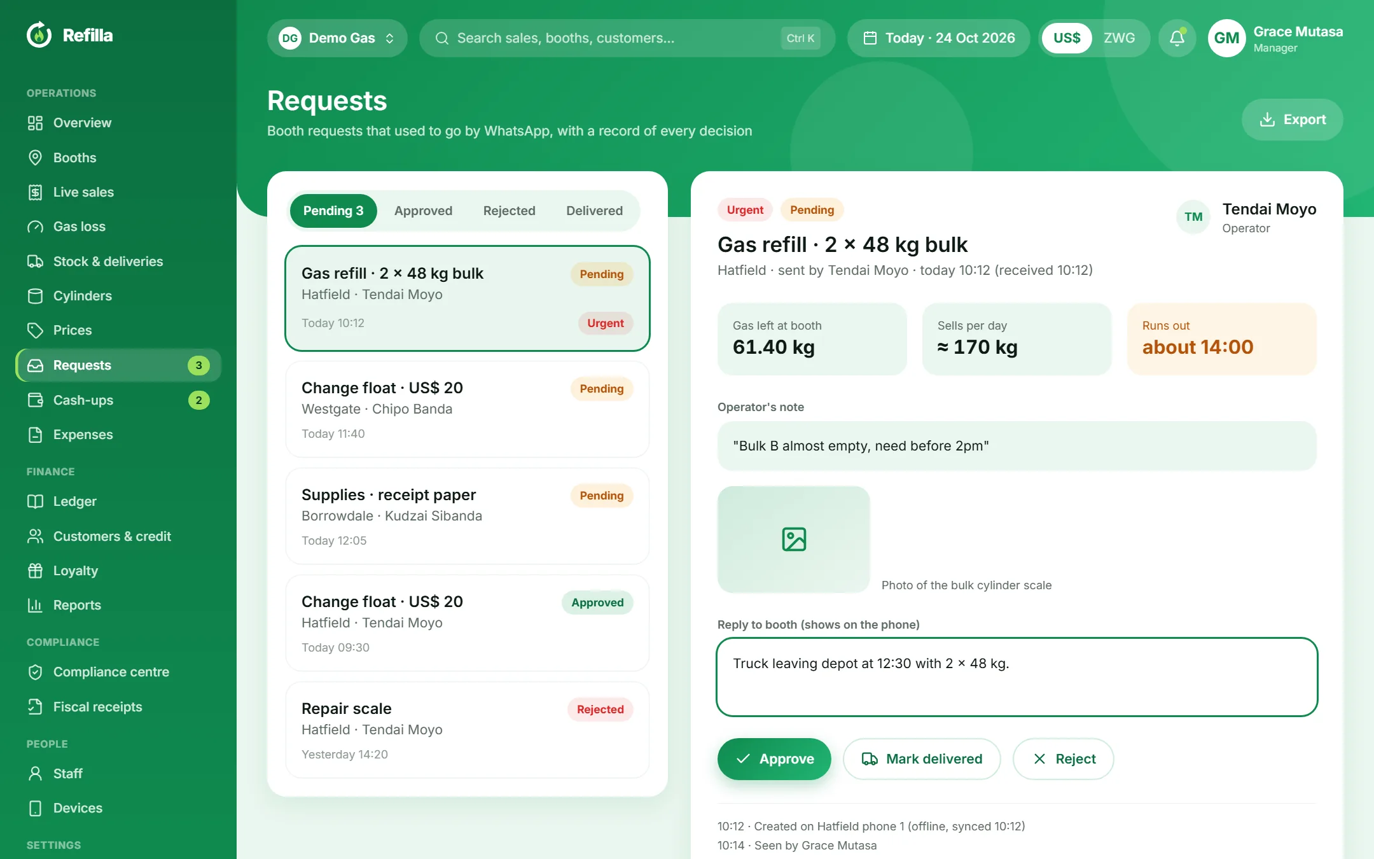Open Fiscal receipts

pos(118,707)
